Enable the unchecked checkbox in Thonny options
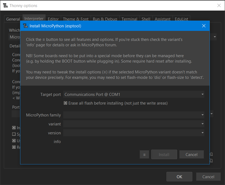This screenshot has height=185, width=225. 14,134
